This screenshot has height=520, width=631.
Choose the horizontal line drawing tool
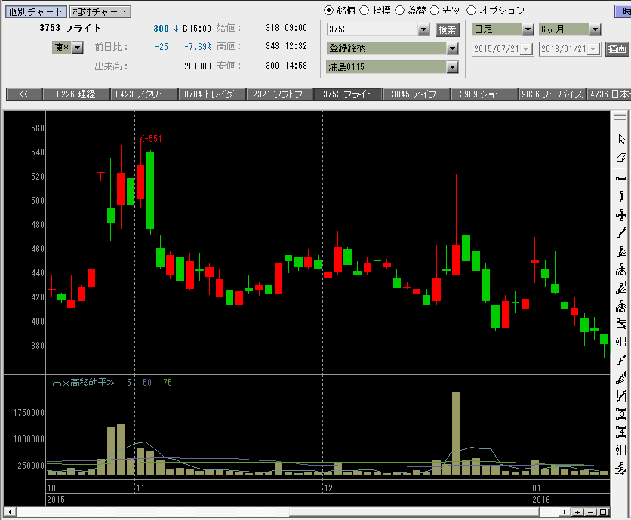tap(621, 178)
